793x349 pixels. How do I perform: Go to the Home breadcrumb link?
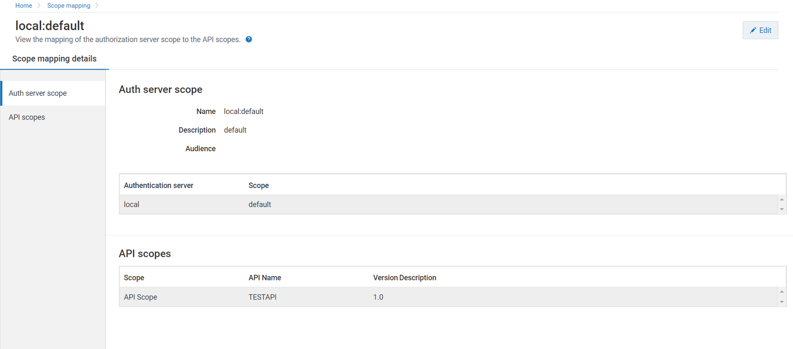[23, 5]
